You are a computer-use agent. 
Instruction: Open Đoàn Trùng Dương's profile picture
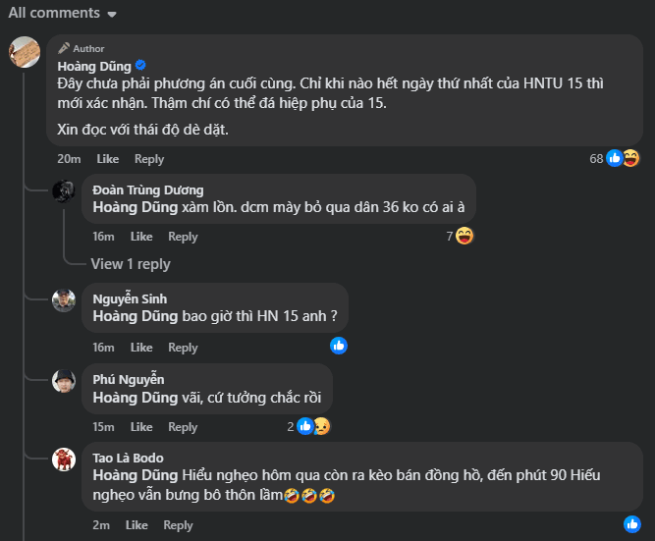pos(64,190)
